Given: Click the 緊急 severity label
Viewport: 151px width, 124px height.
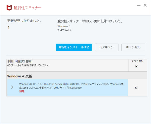Looking at the screenshot, I should point(22,91).
